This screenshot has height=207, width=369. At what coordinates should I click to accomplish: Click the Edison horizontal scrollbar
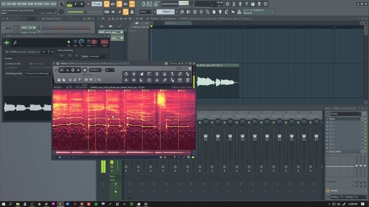click(123, 152)
